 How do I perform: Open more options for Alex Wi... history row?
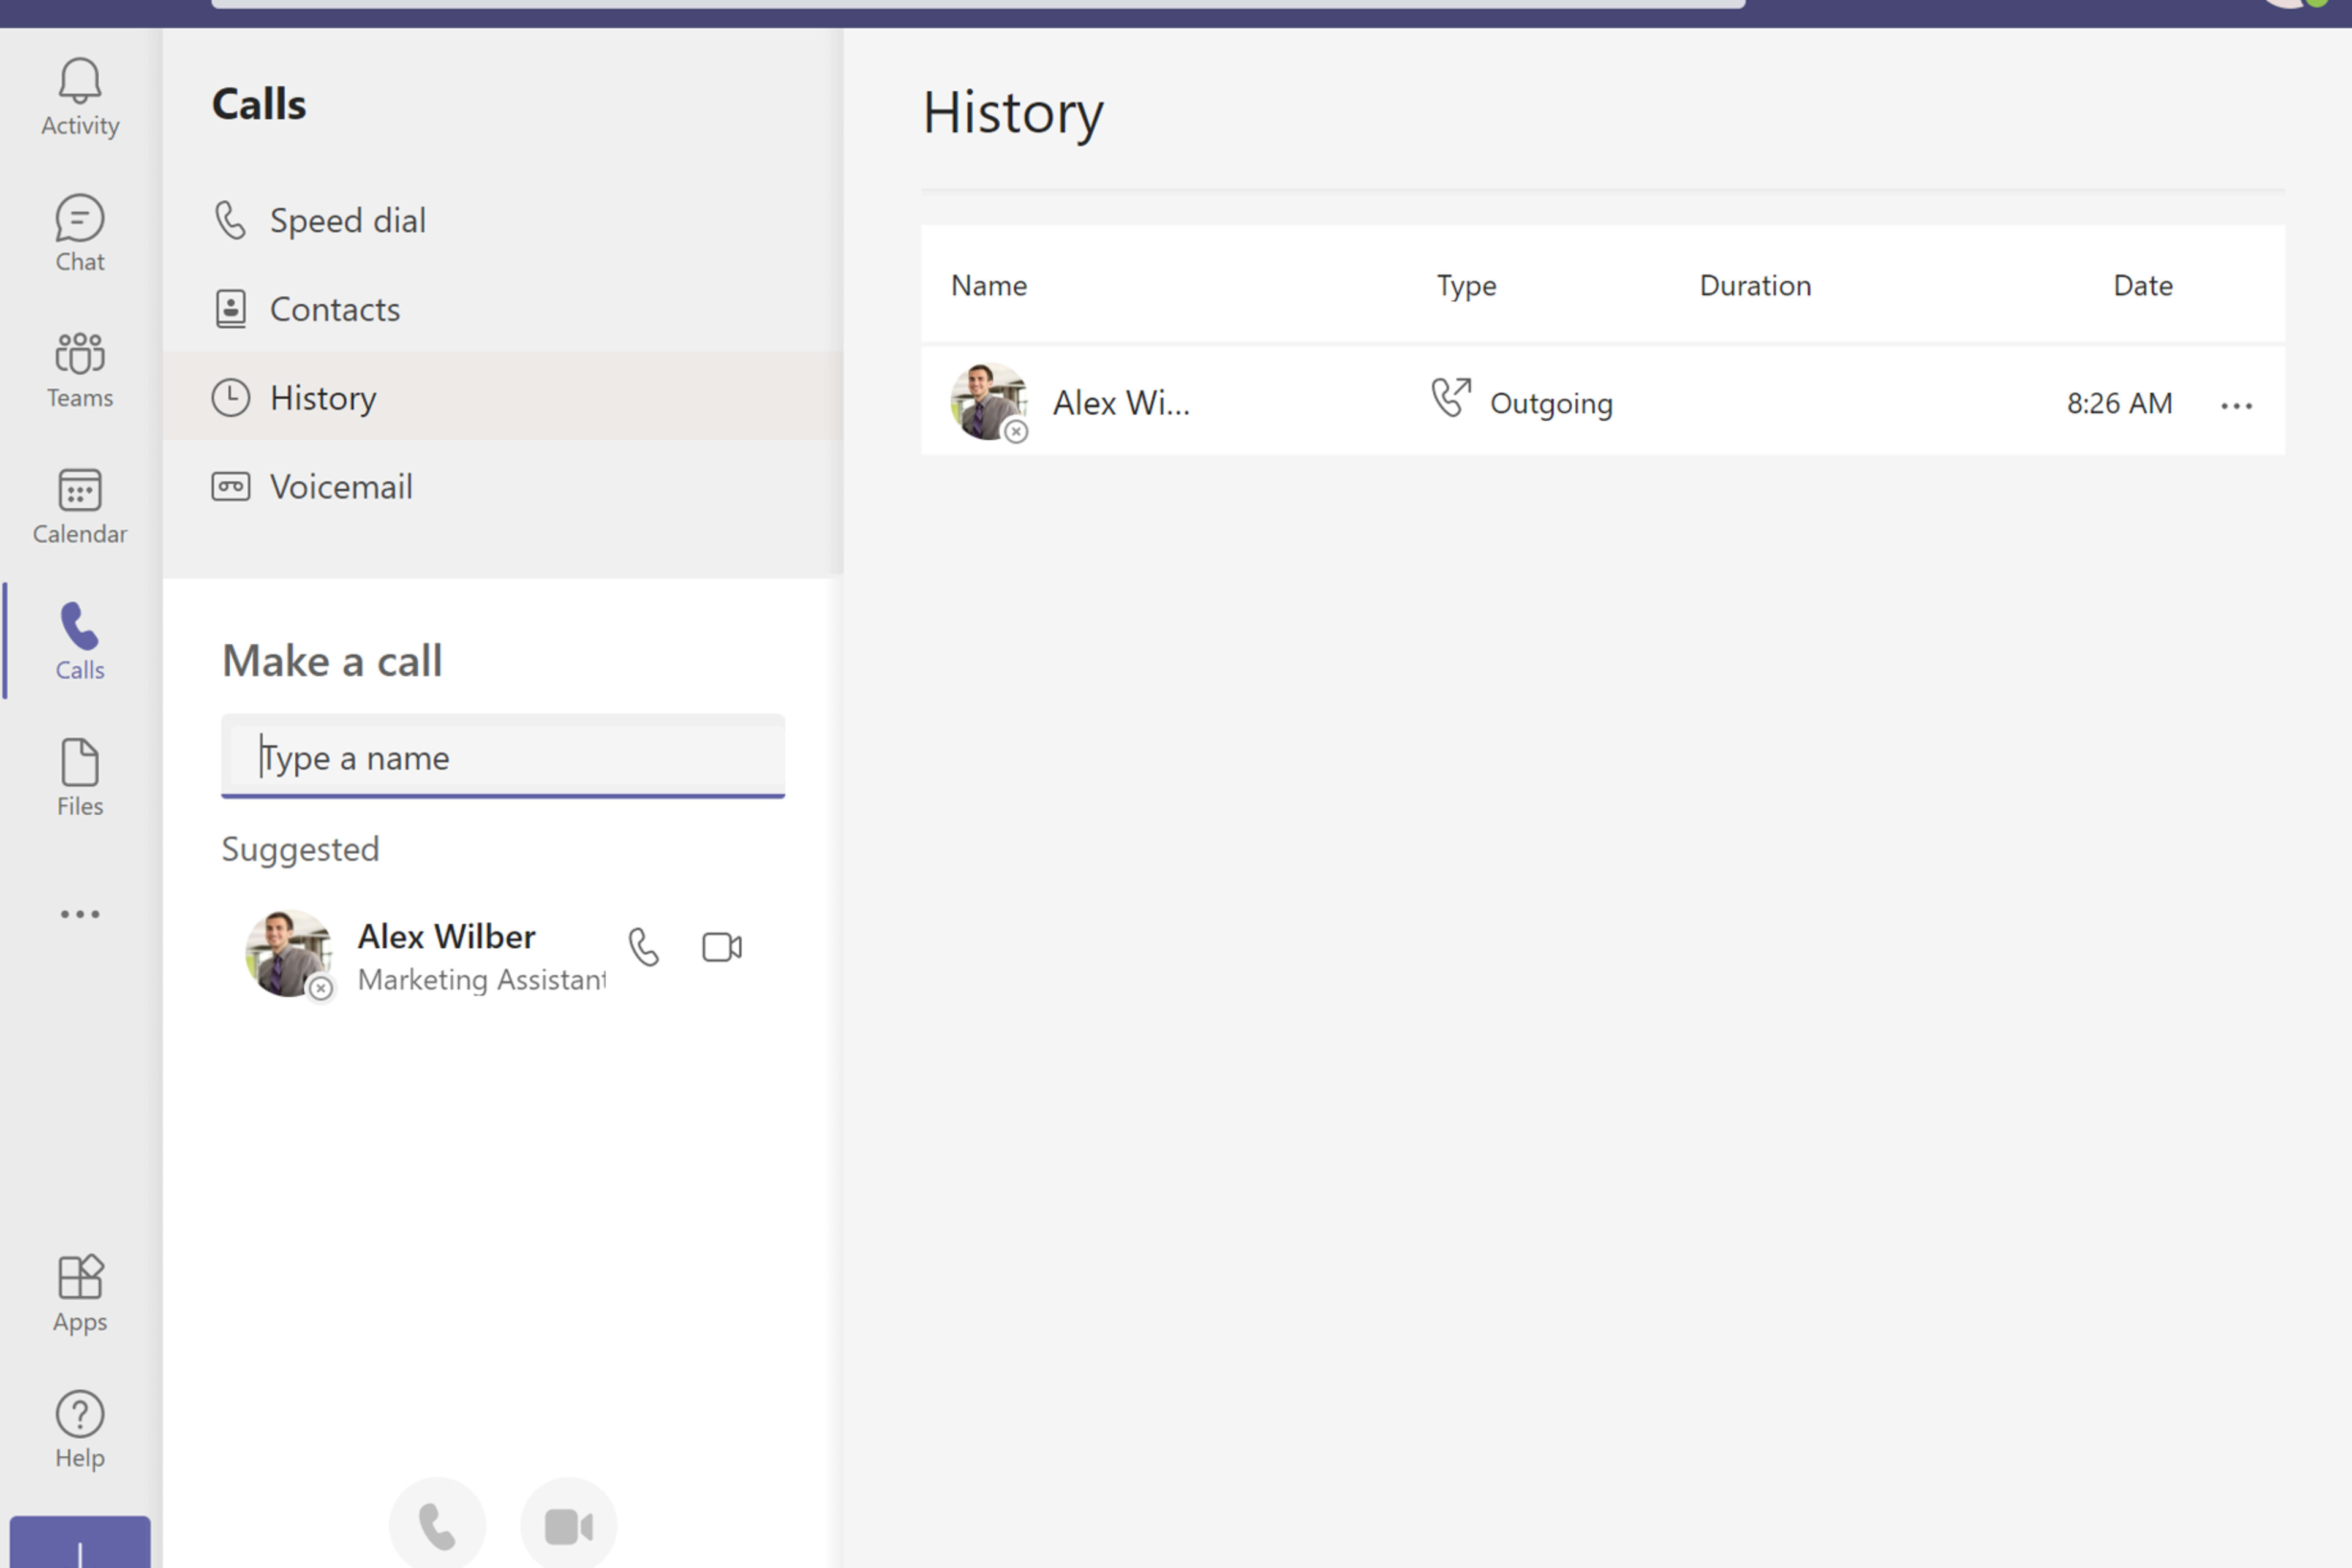pyautogui.click(x=2237, y=405)
